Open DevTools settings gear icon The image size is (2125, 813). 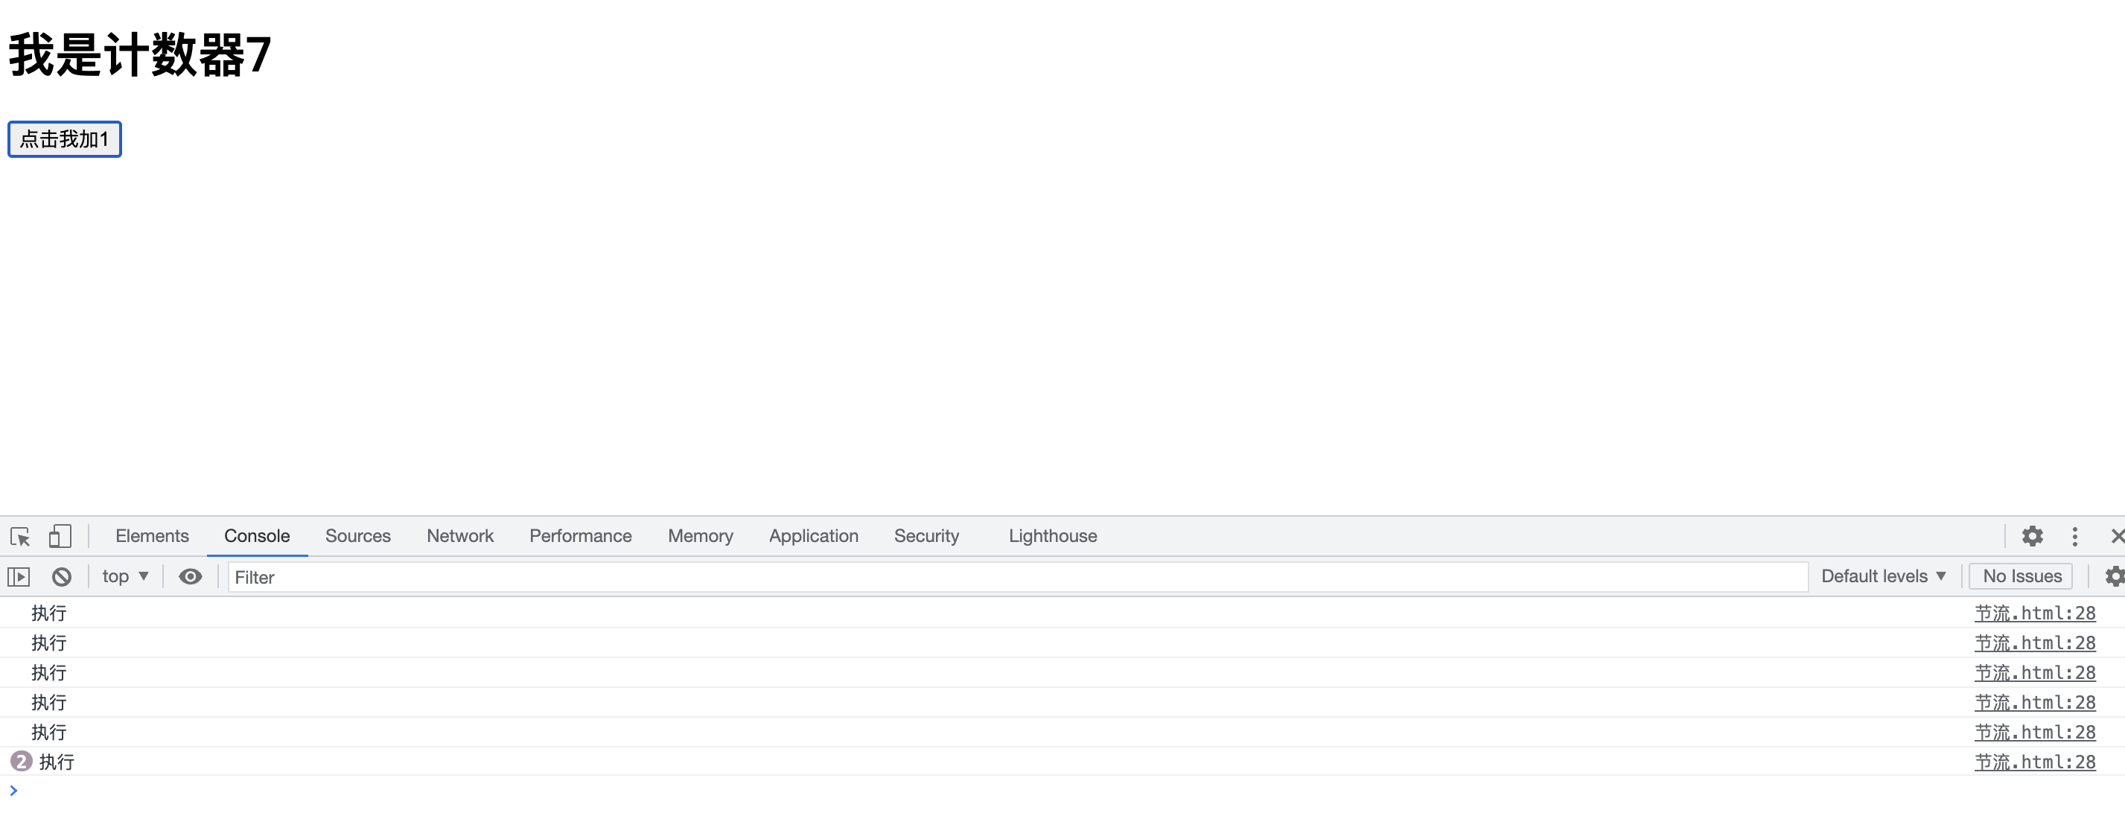pos(2032,536)
